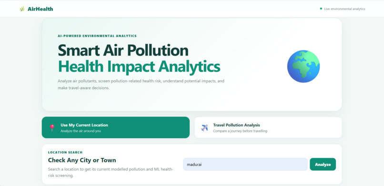
Task: Select the 'Search a location' helper text
Action: pyautogui.click(x=111, y=172)
